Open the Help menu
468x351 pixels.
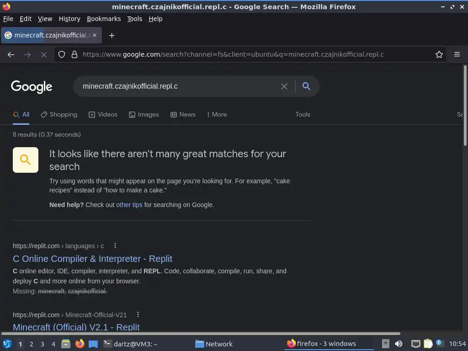tap(155, 19)
